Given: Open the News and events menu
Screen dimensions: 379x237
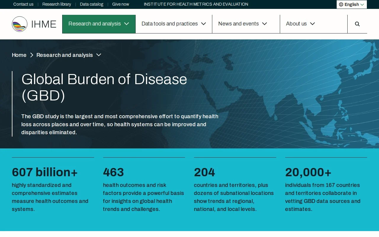Looking at the screenshot, I should [246, 24].
